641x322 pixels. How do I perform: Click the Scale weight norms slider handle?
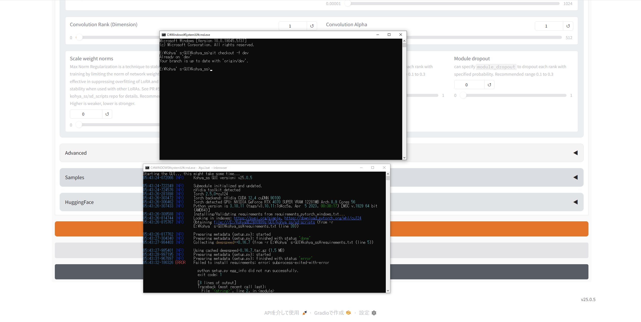(79, 125)
